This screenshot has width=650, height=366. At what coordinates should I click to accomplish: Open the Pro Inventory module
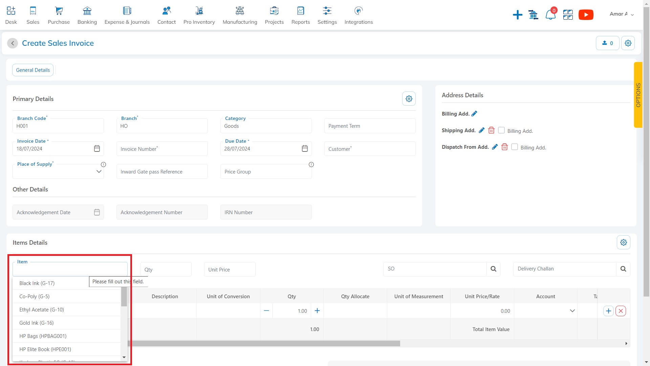tap(199, 15)
